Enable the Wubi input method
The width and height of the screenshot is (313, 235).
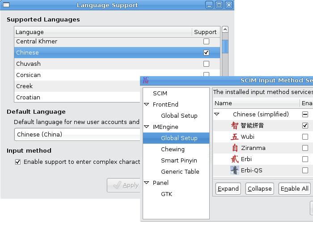[x=305, y=137]
